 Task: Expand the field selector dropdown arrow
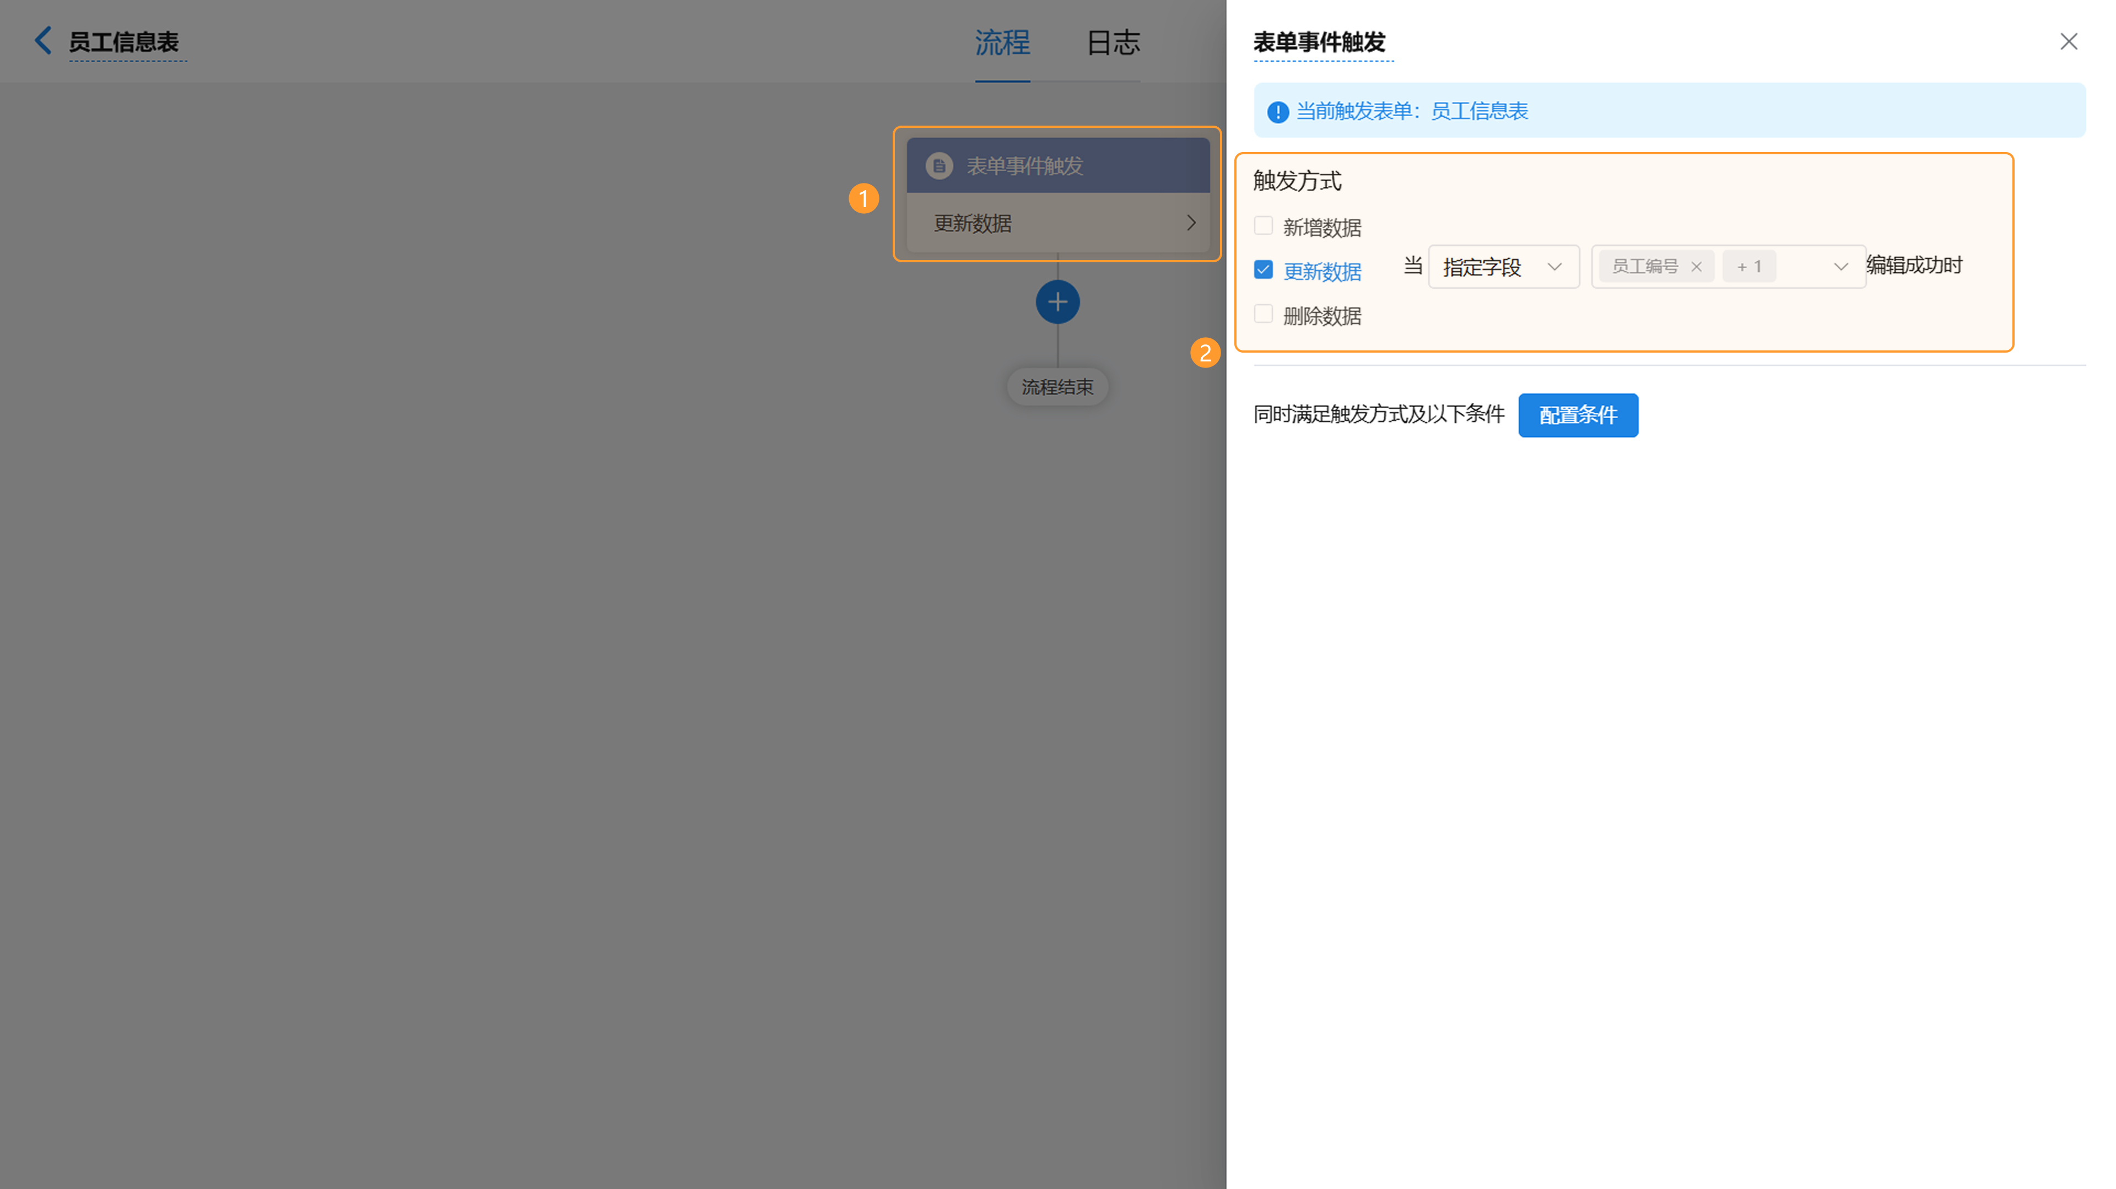click(x=1841, y=267)
